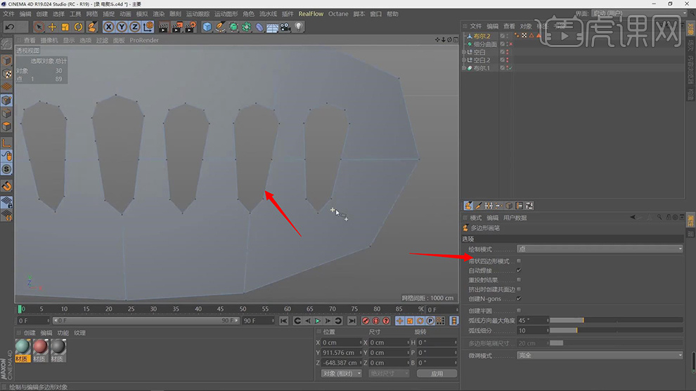Select the red material thumbnail
Viewport: 696px width, 391px height.
click(x=40, y=347)
